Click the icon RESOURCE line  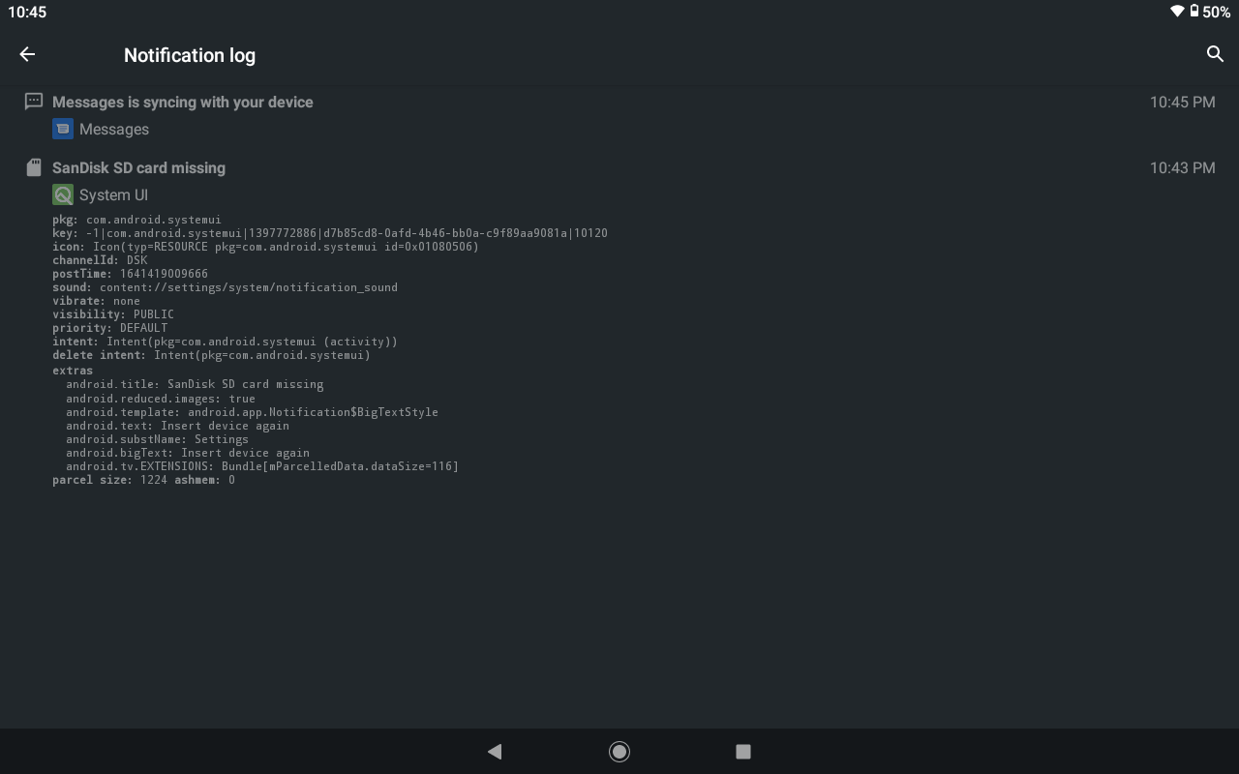265,247
